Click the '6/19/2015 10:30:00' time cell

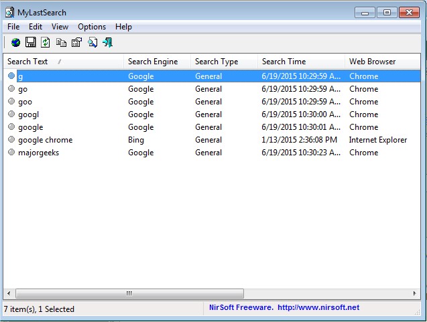[x=301, y=114]
